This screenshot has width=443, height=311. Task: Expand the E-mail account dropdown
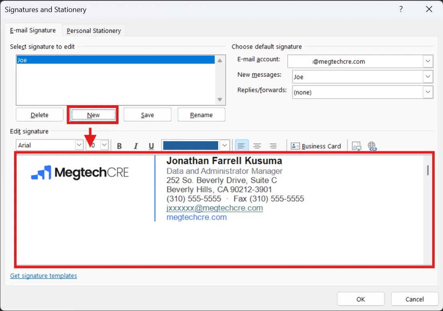pos(428,61)
